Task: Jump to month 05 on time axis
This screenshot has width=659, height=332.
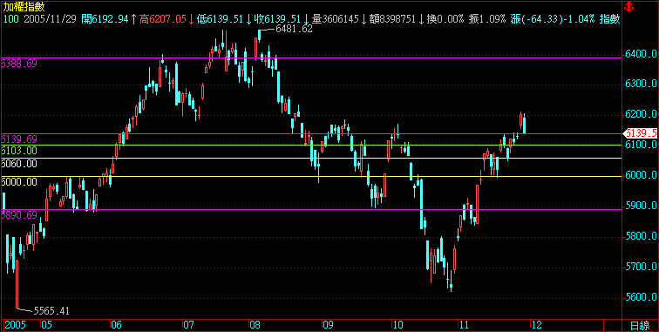Action: pos(47,325)
